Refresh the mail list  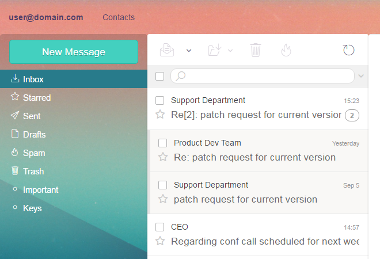348,50
